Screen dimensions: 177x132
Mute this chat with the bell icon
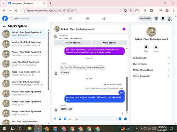[x=146, y=47]
